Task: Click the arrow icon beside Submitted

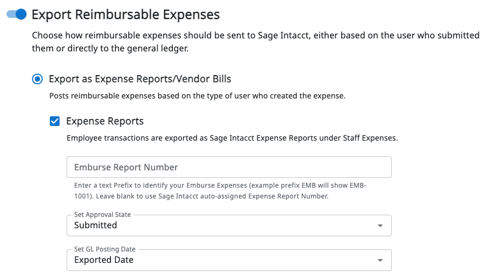Action: point(380,226)
